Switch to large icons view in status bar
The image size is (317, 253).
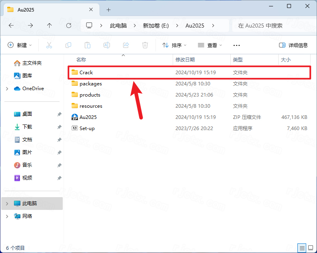tap(310, 247)
